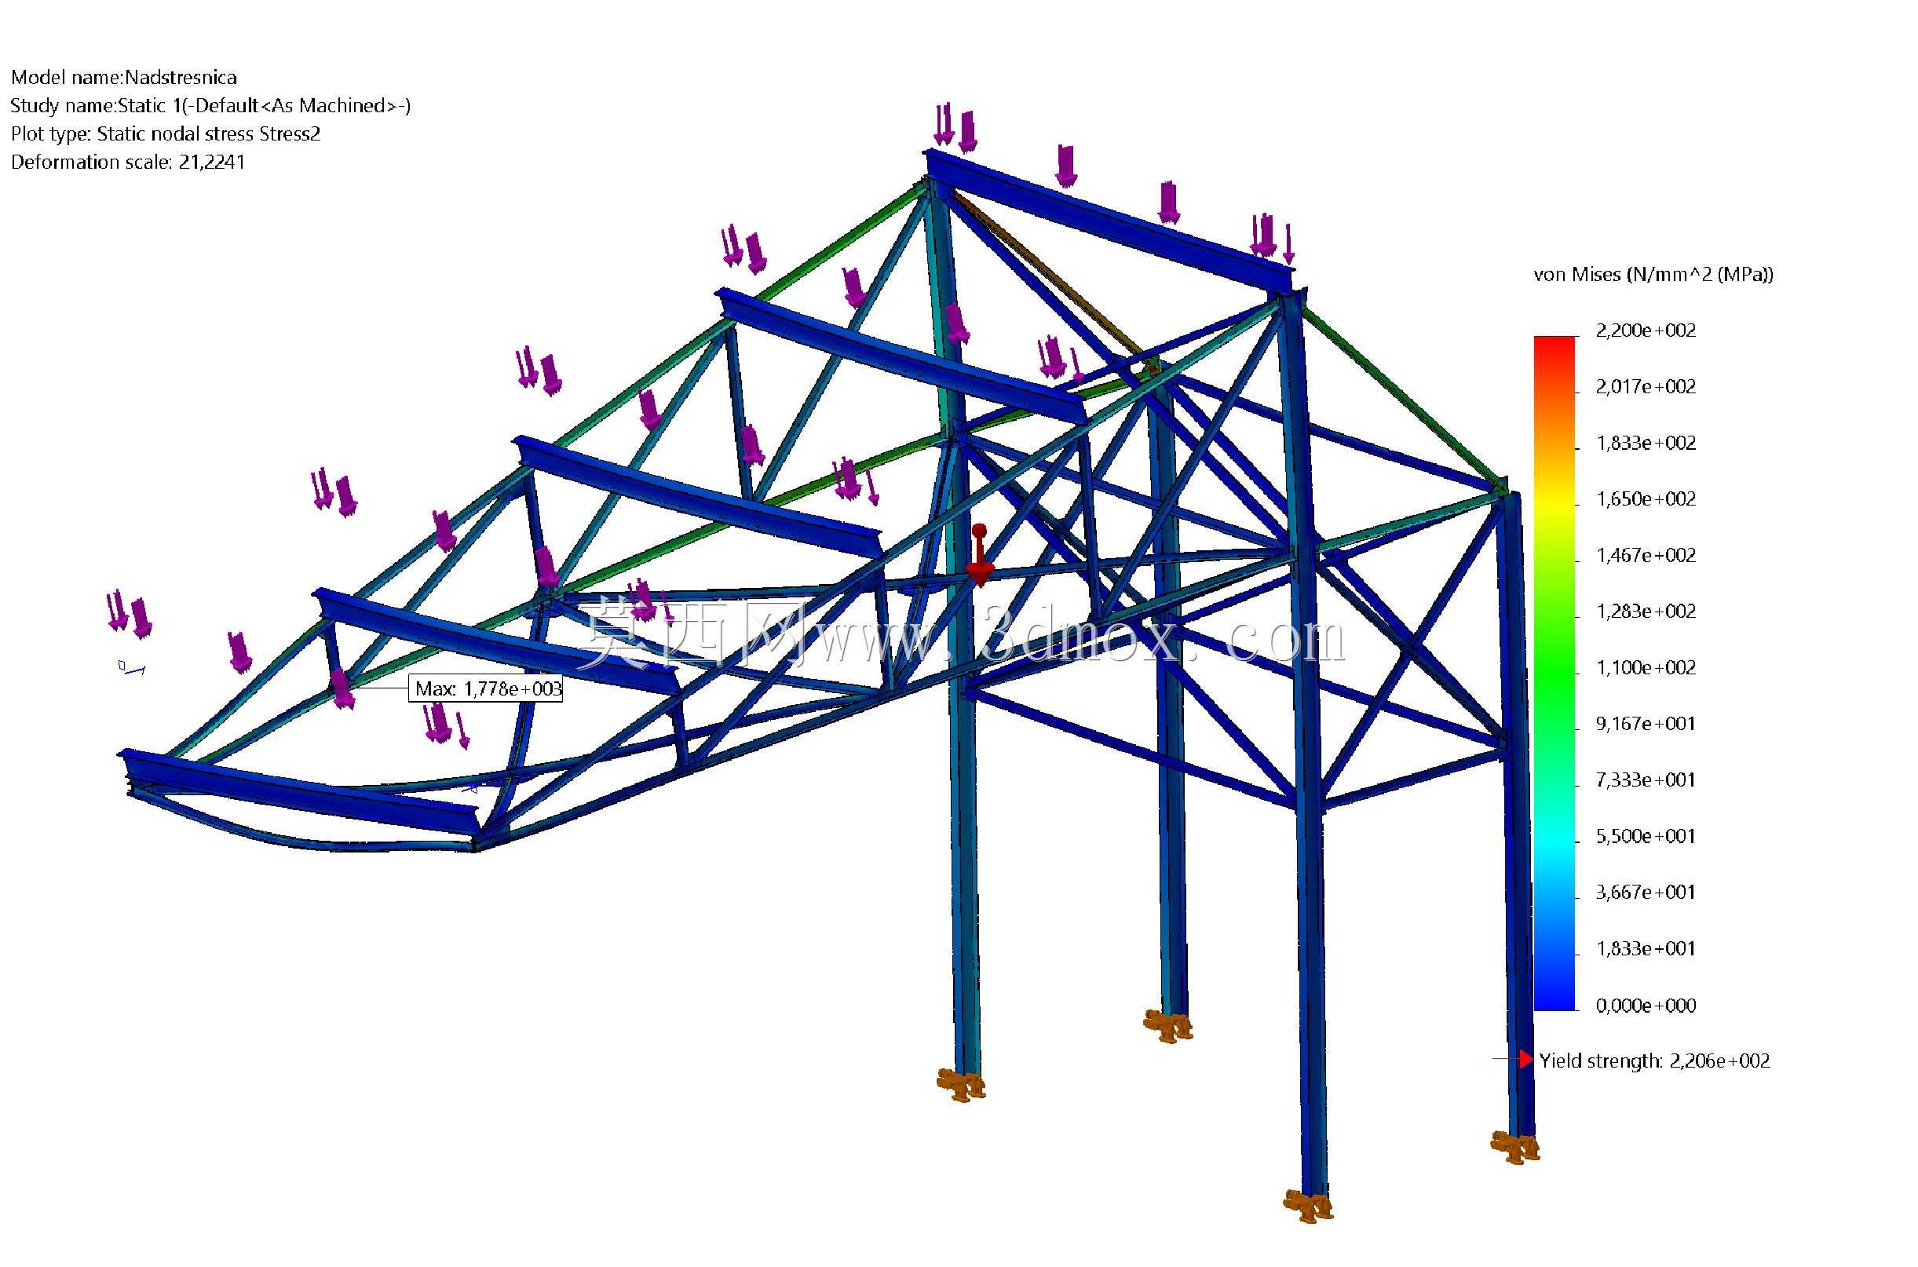Click the legend value 1,650e+002
Viewport: 1918px width, 1267px height.
pyautogui.click(x=1646, y=499)
